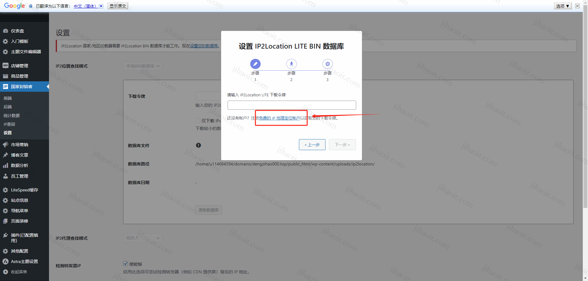Click the 页面装修 pages icon
The image size is (588, 281).
(6, 221)
